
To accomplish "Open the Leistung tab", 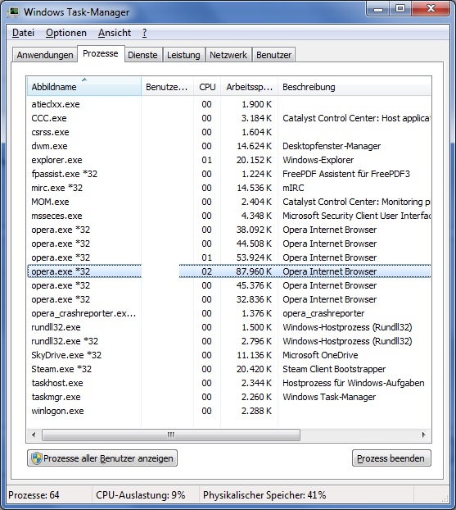I will pos(183,55).
